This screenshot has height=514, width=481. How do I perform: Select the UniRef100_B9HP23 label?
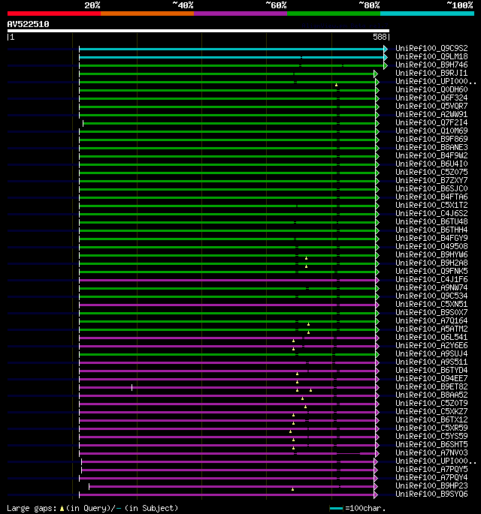(x=431, y=485)
